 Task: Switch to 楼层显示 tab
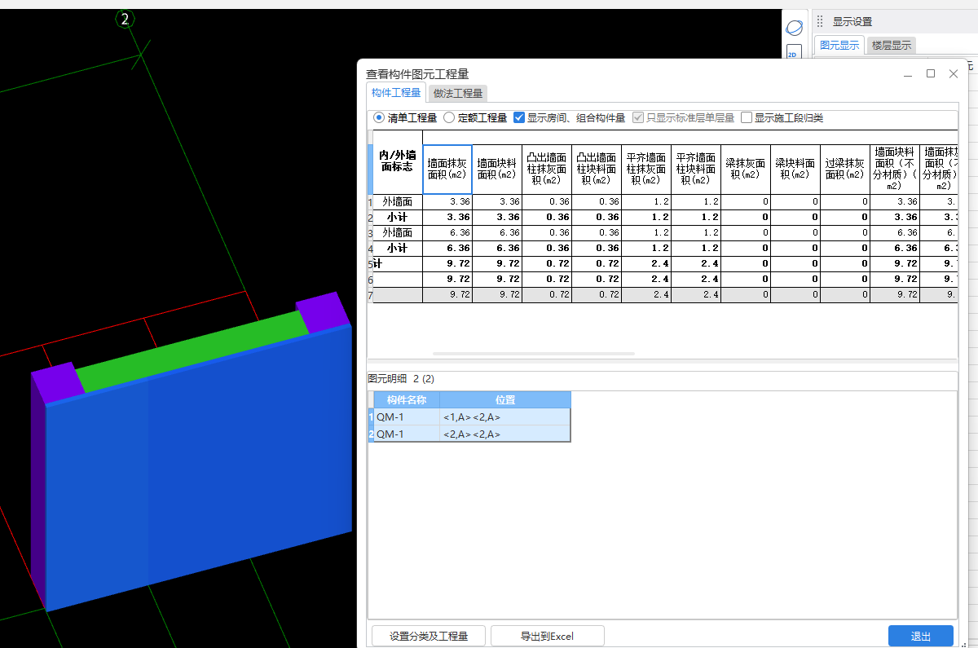(x=892, y=46)
